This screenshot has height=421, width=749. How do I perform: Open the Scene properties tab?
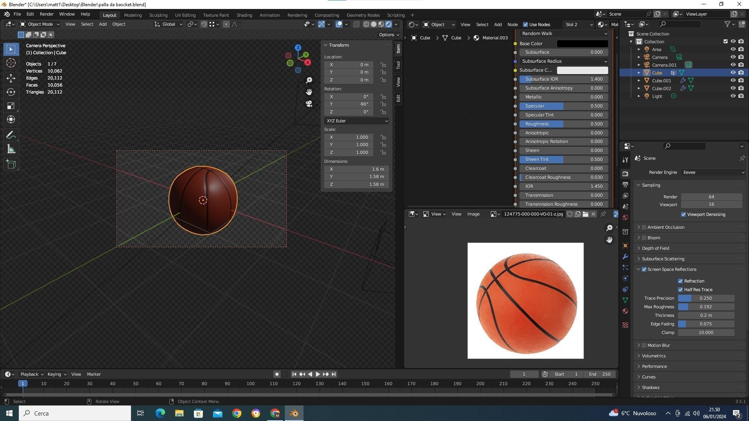625,207
